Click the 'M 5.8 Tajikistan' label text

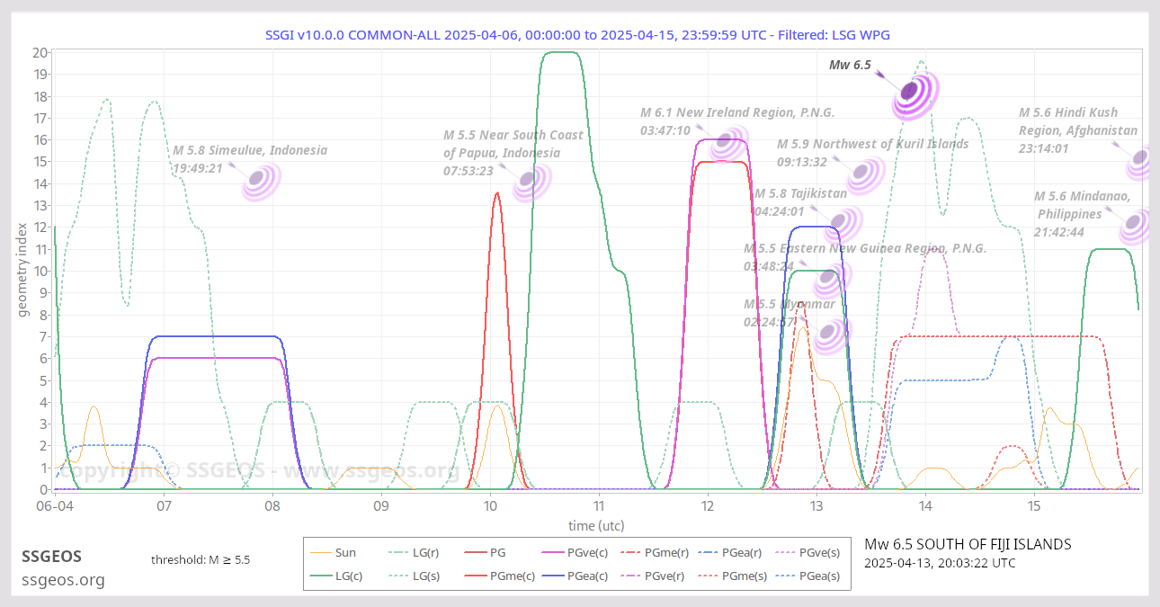click(800, 193)
